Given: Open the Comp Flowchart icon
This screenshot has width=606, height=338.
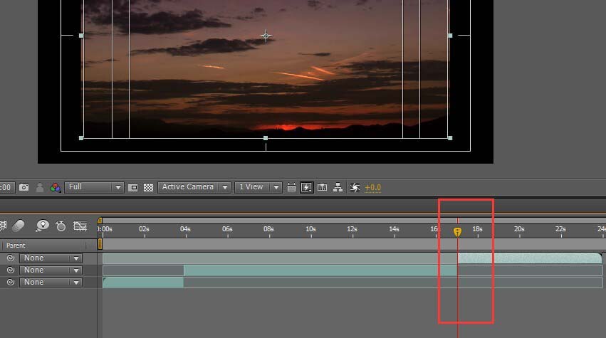Looking at the screenshot, I should 338,187.
